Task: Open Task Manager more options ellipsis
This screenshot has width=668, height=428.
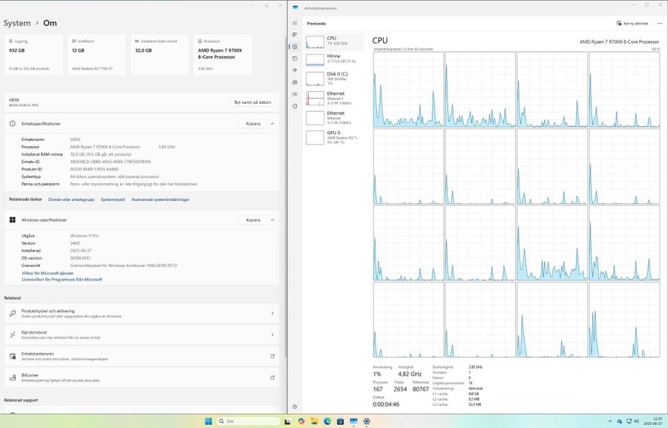Action: click(660, 24)
